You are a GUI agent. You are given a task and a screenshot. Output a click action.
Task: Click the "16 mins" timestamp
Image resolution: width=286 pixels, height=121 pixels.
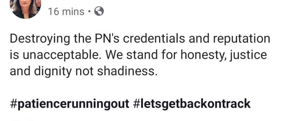coord(66,12)
